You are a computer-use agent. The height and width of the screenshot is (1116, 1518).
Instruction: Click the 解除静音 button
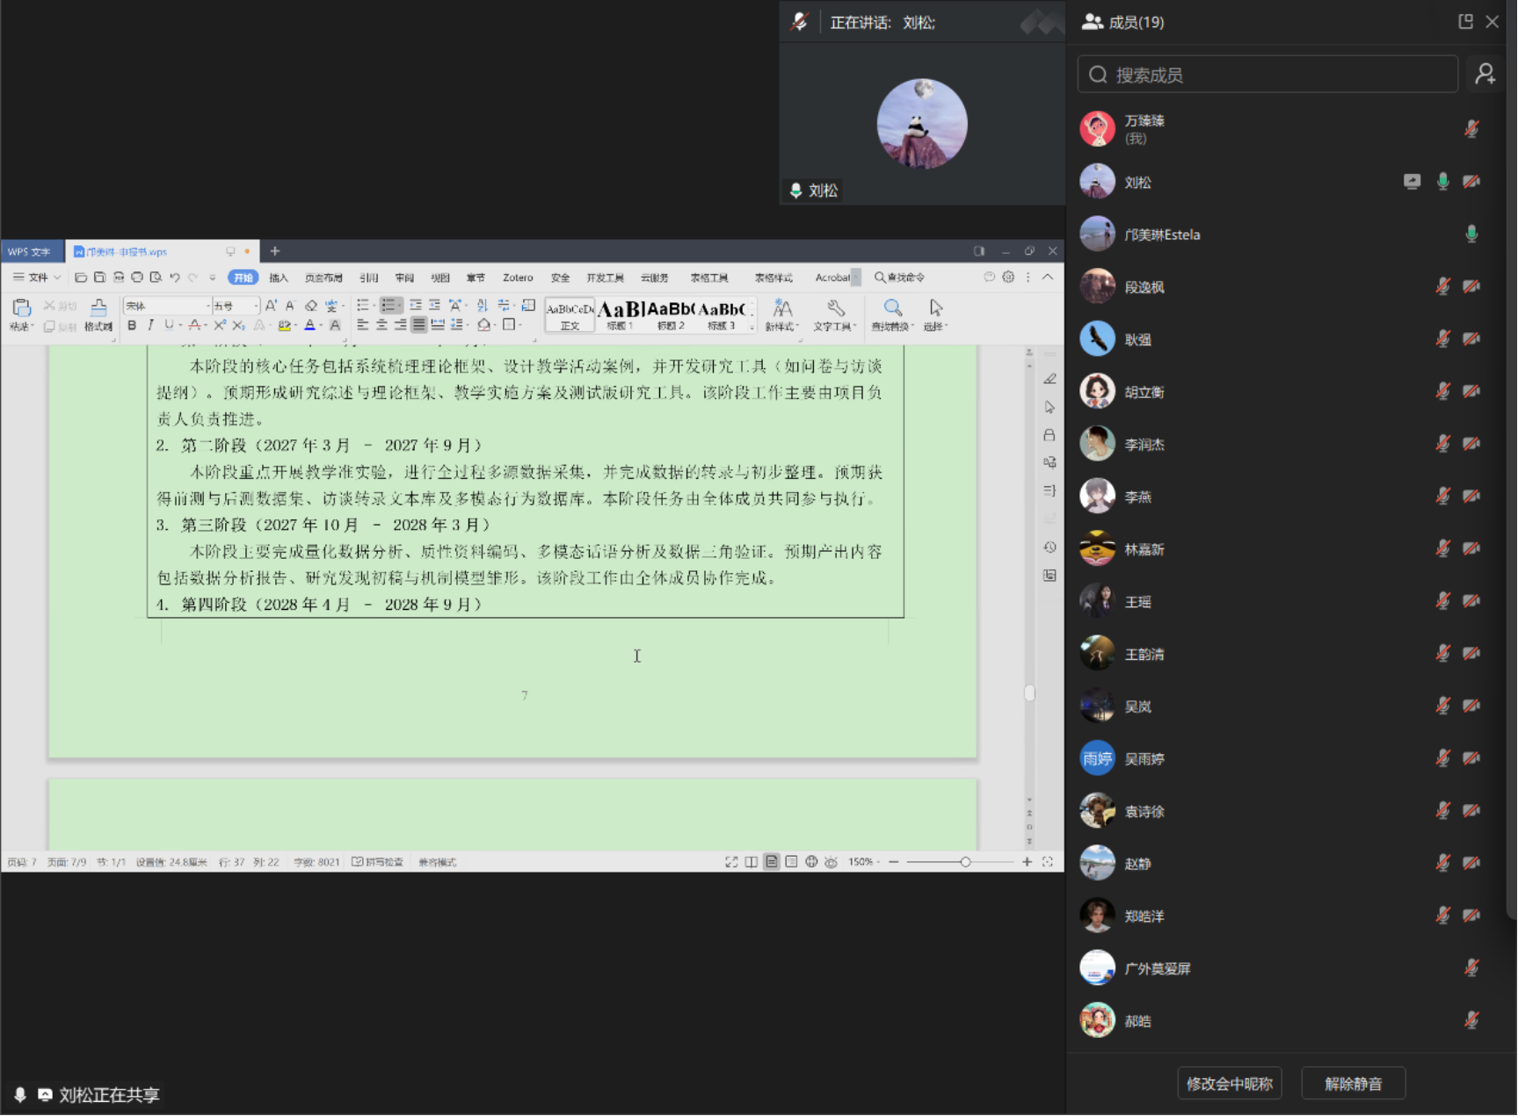(x=1353, y=1083)
